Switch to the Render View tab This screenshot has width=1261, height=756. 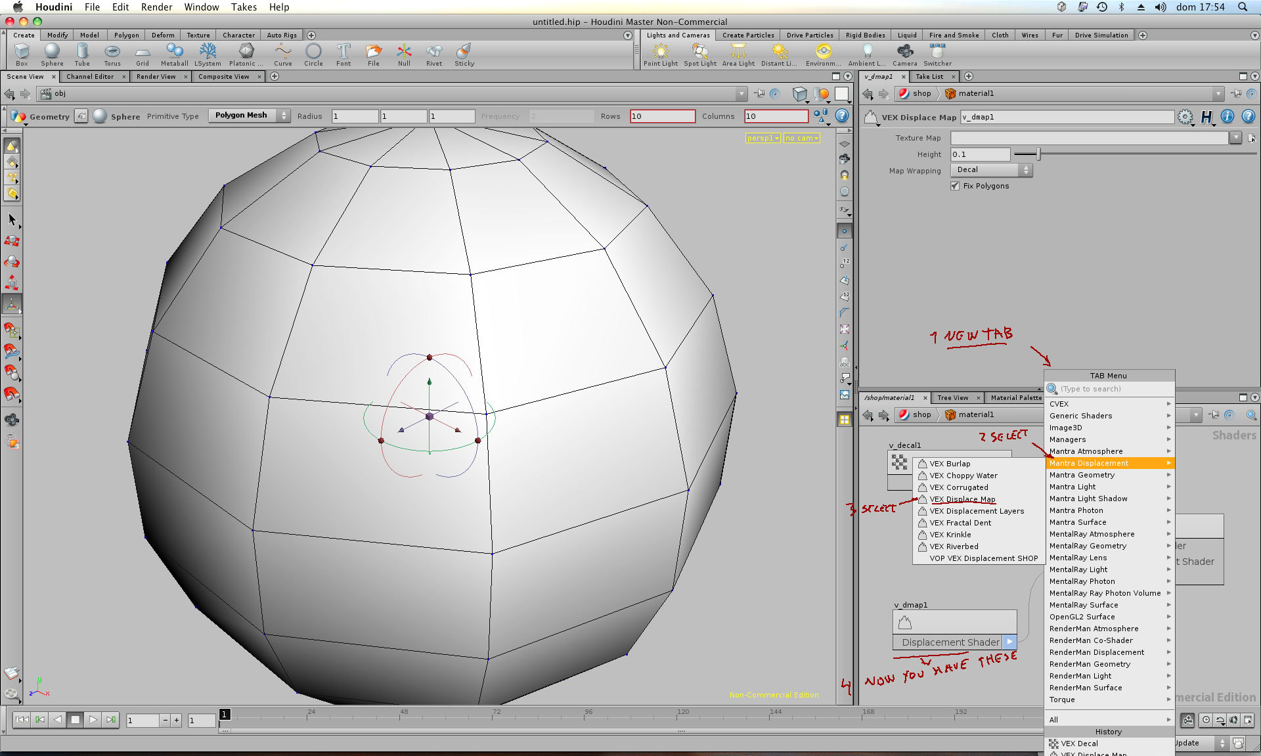click(156, 77)
